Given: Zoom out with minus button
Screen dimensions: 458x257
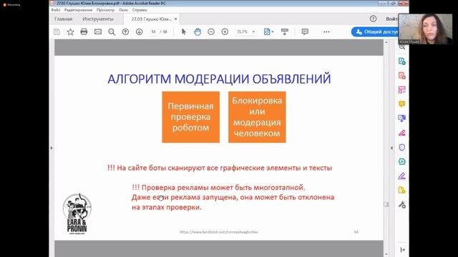Looking at the screenshot, I should click(211, 31).
